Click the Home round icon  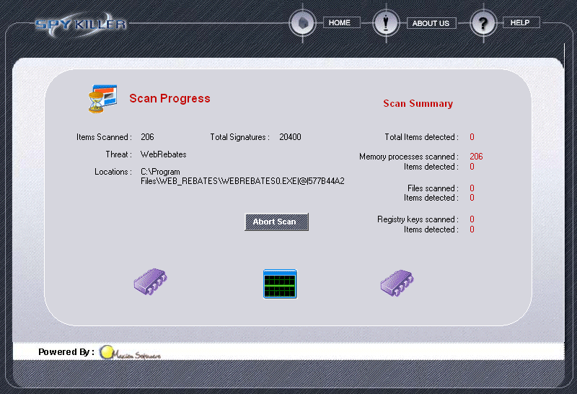pos(302,23)
